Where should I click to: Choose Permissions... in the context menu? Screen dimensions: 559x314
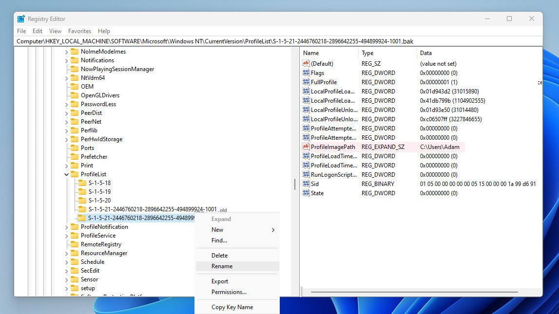(x=237, y=292)
